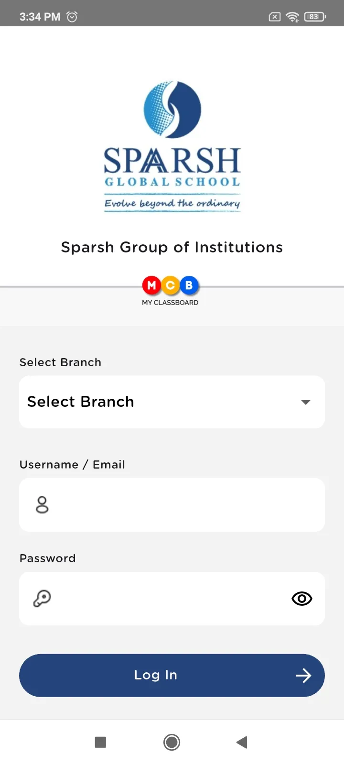Click the yellow C circle in MY CLASSBOARD logo
This screenshot has height=765, width=344.
170,285
